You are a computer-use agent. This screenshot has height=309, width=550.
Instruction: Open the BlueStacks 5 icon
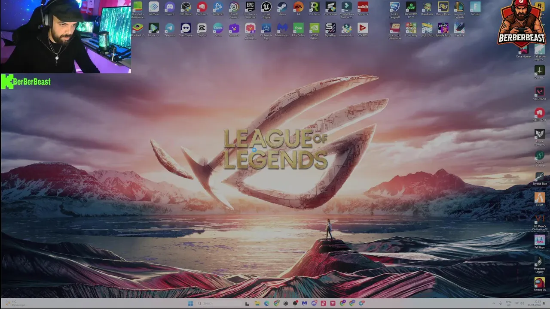click(137, 30)
